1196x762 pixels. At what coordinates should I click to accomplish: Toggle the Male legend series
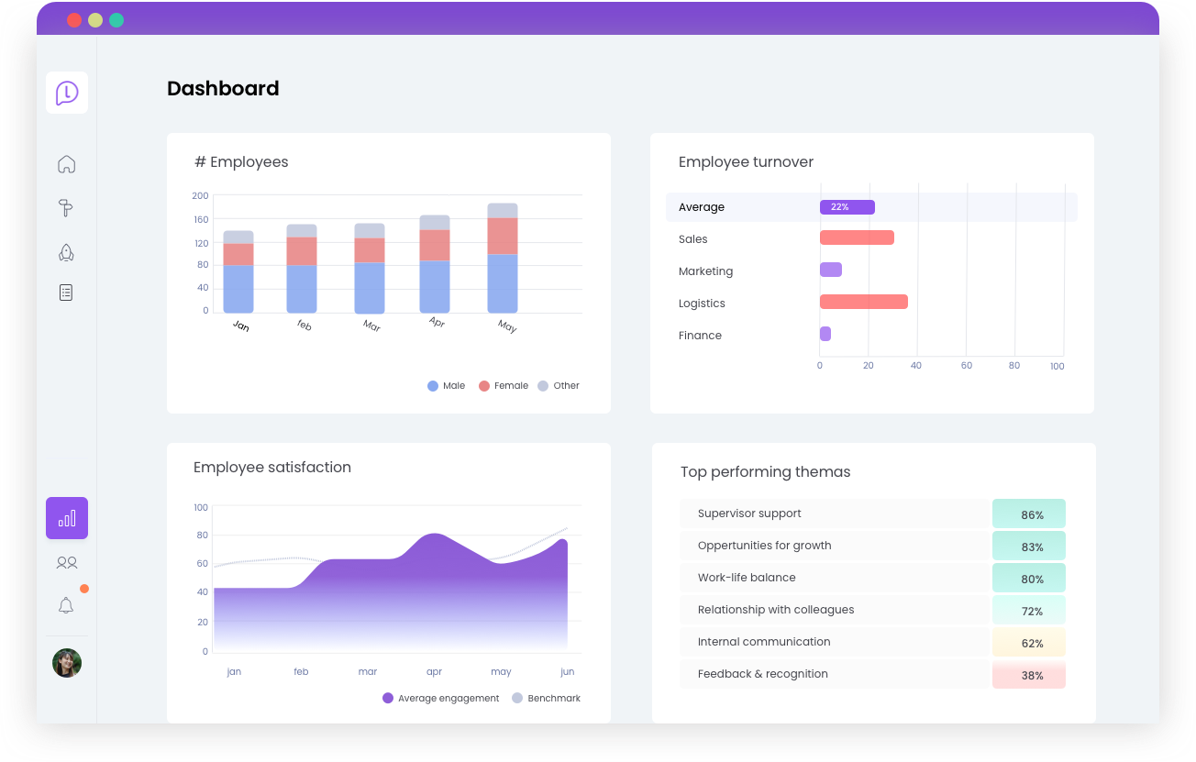pyautogui.click(x=447, y=386)
